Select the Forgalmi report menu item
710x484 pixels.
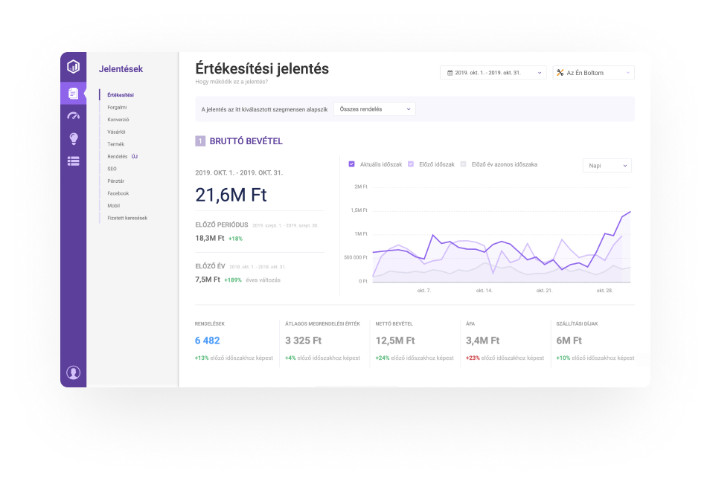pos(117,107)
